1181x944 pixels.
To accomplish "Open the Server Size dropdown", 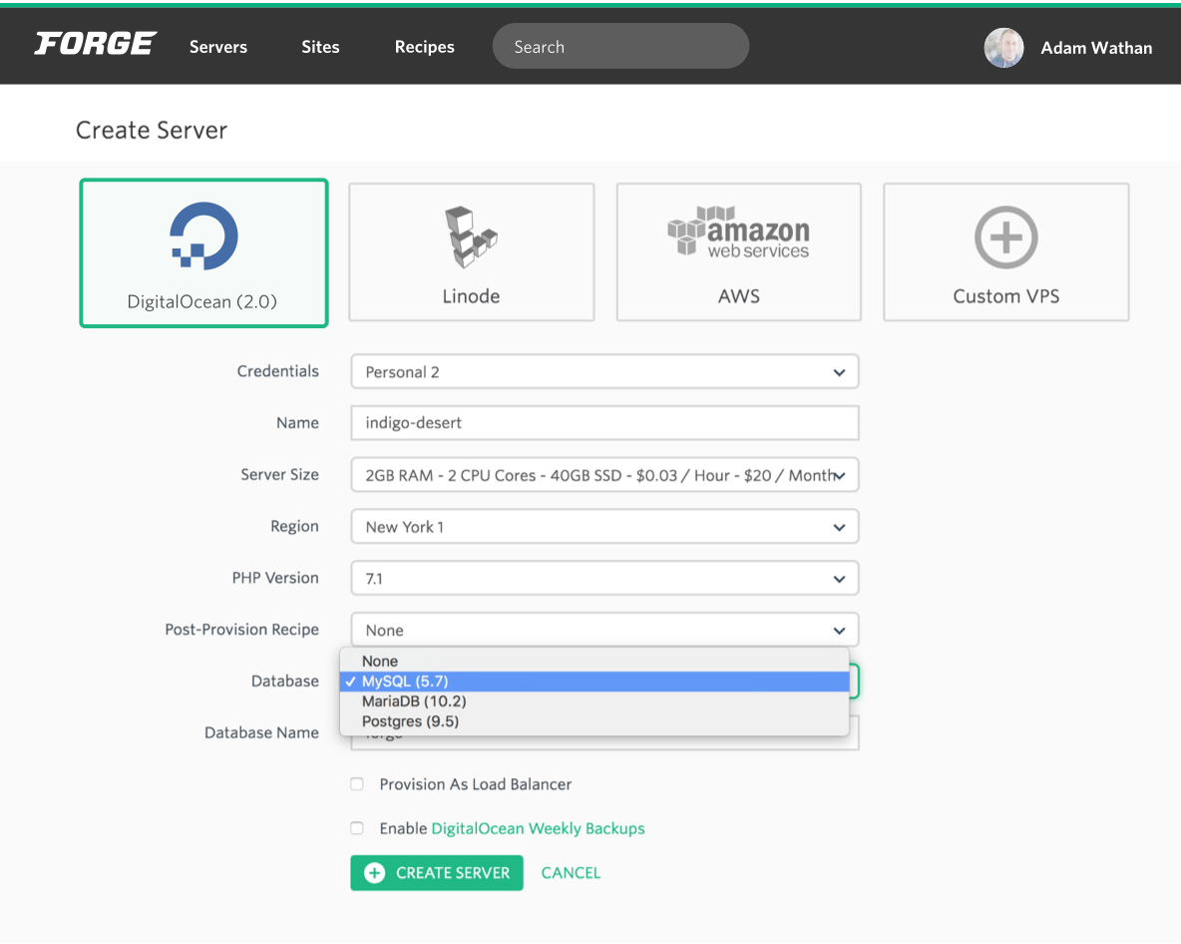I will (x=604, y=475).
